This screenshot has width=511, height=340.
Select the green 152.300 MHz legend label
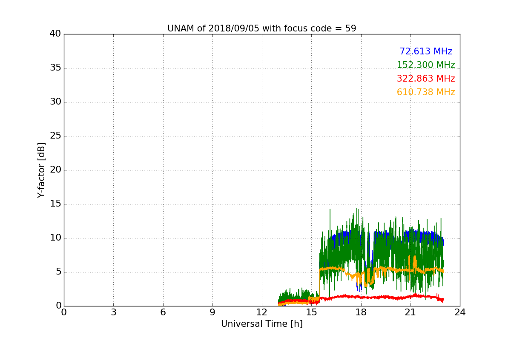(426, 65)
